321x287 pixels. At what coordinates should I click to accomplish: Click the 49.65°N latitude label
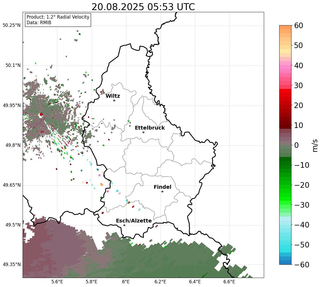click(x=11, y=185)
